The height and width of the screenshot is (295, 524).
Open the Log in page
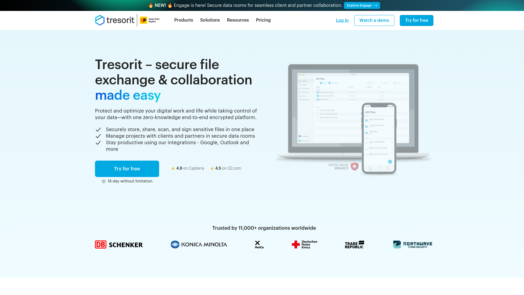click(x=342, y=20)
